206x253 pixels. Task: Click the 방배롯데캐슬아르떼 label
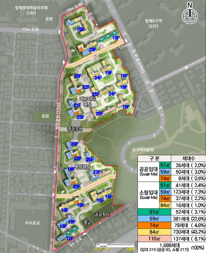pos(31,8)
